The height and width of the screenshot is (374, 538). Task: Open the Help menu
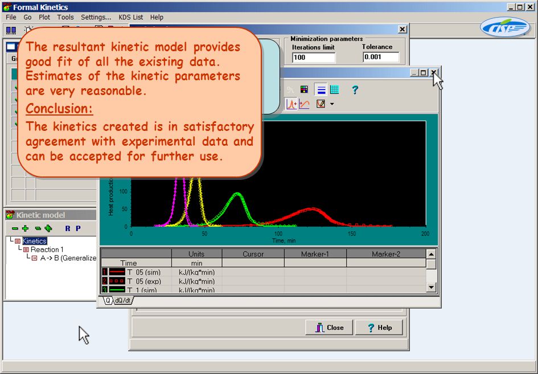click(157, 17)
